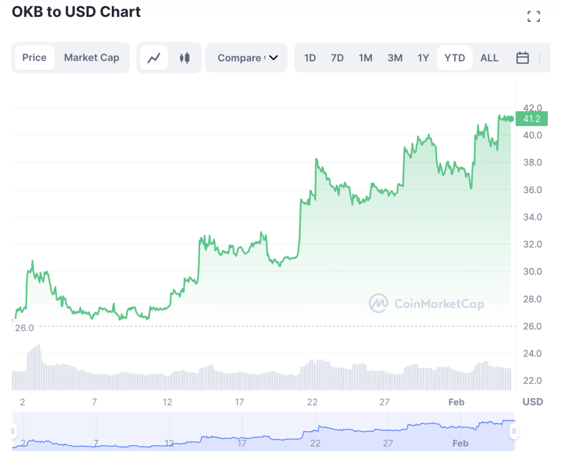Click the Compare dropdown chevron arrow

click(x=273, y=58)
